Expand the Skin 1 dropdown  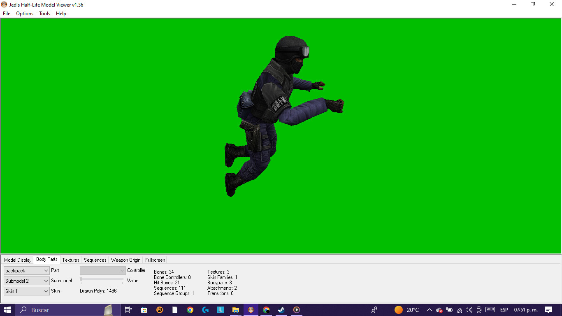coord(27,291)
